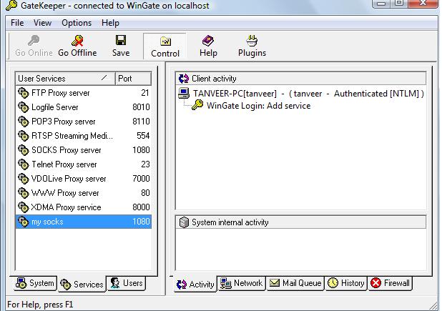
Task: Open the Control toolbar button
Action: [x=165, y=46]
